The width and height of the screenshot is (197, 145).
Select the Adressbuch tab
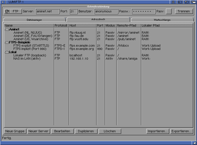click(98, 19)
